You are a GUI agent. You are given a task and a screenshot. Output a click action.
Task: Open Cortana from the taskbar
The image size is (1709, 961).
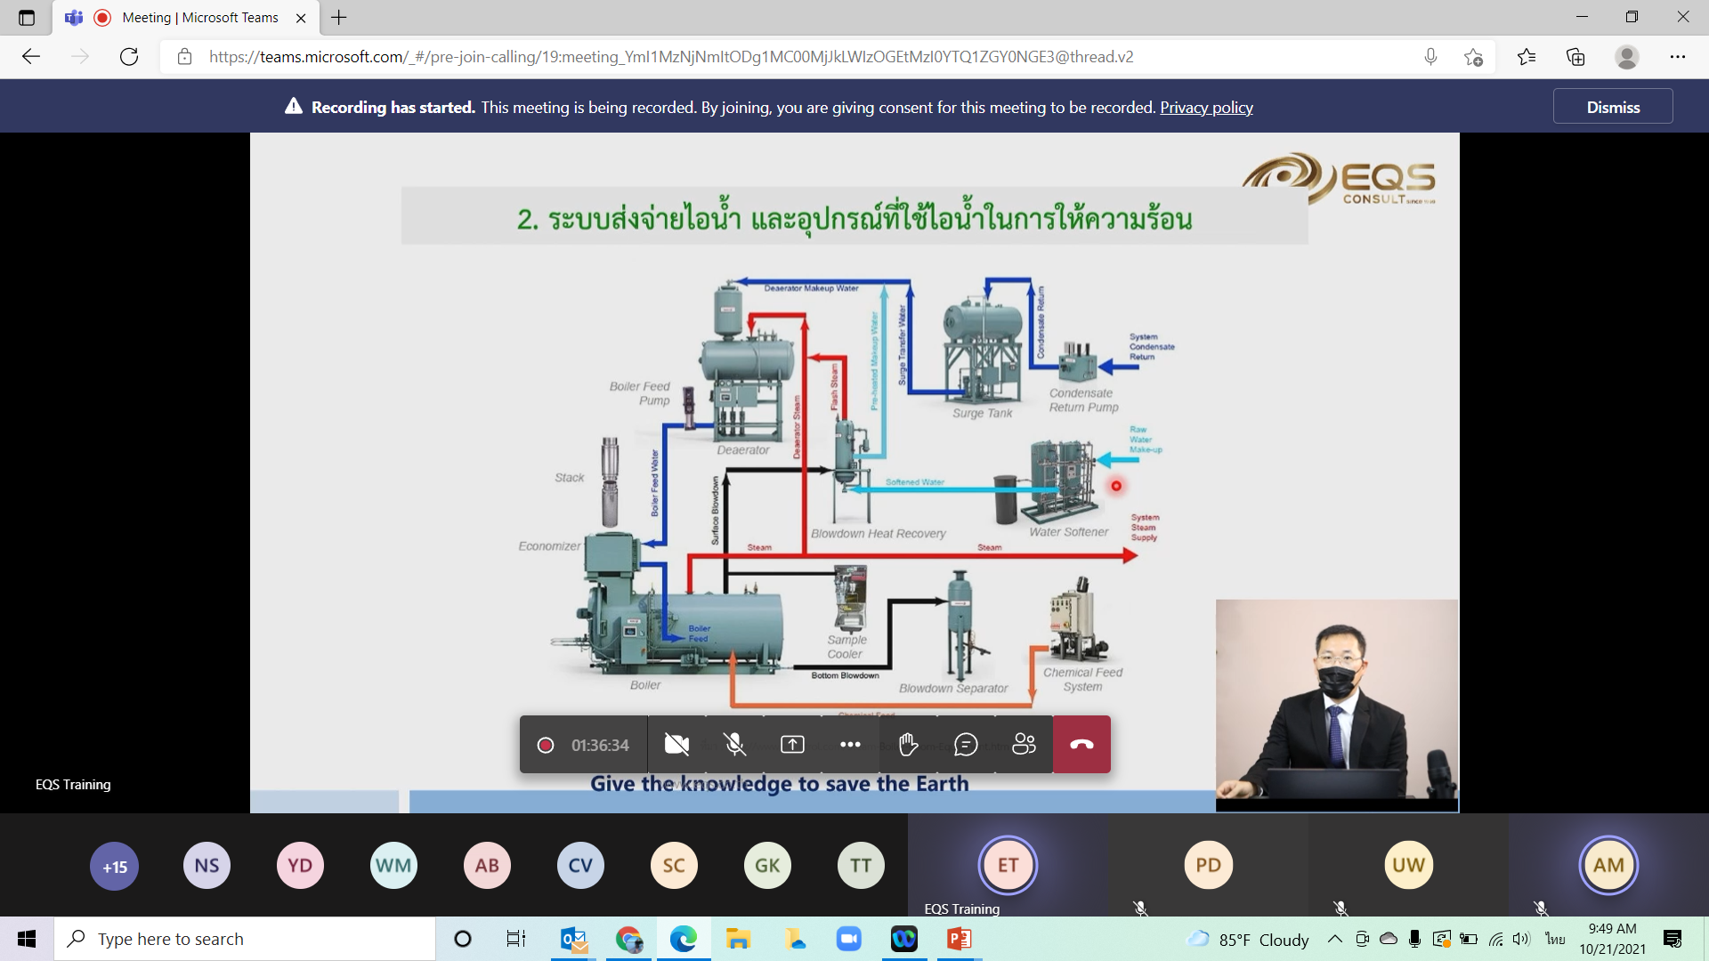tap(462, 939)
